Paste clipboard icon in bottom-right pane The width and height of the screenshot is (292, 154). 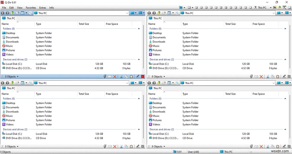278,147
